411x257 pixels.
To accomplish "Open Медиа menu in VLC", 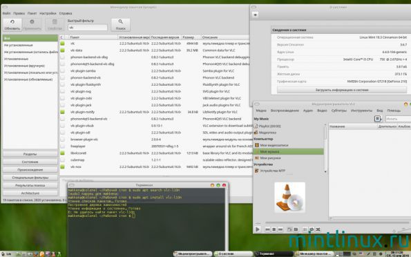I will pos(261,111).
